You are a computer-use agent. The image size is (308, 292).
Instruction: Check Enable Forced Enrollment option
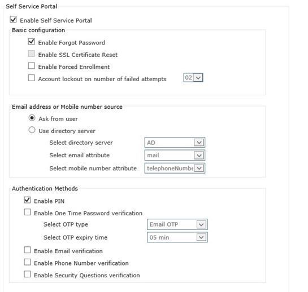tap(32, 66)
